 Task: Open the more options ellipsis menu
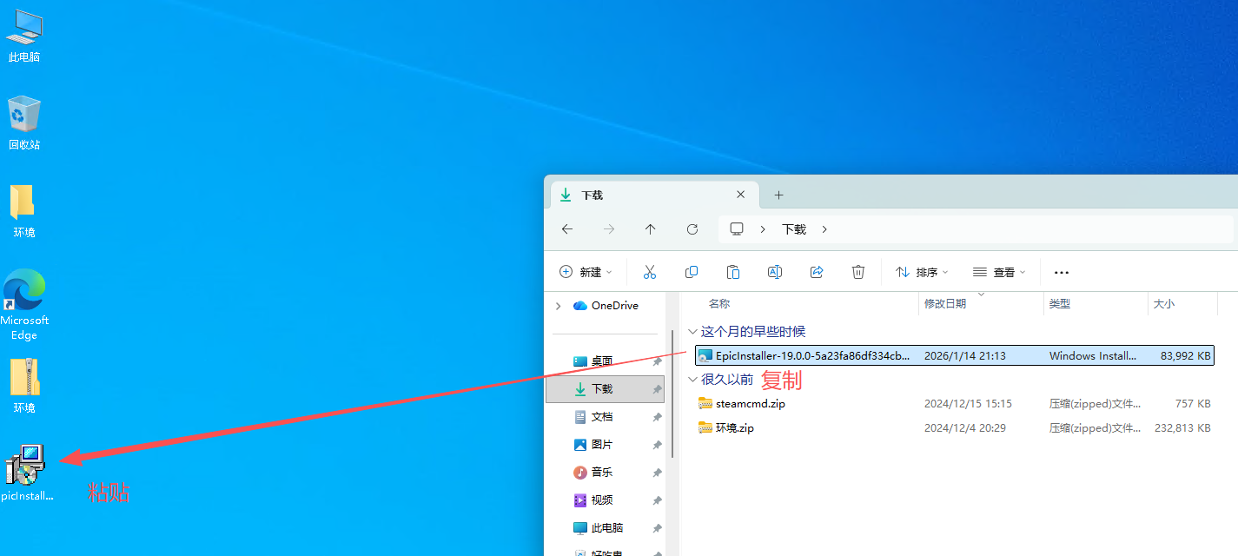tap(1061, 272)
